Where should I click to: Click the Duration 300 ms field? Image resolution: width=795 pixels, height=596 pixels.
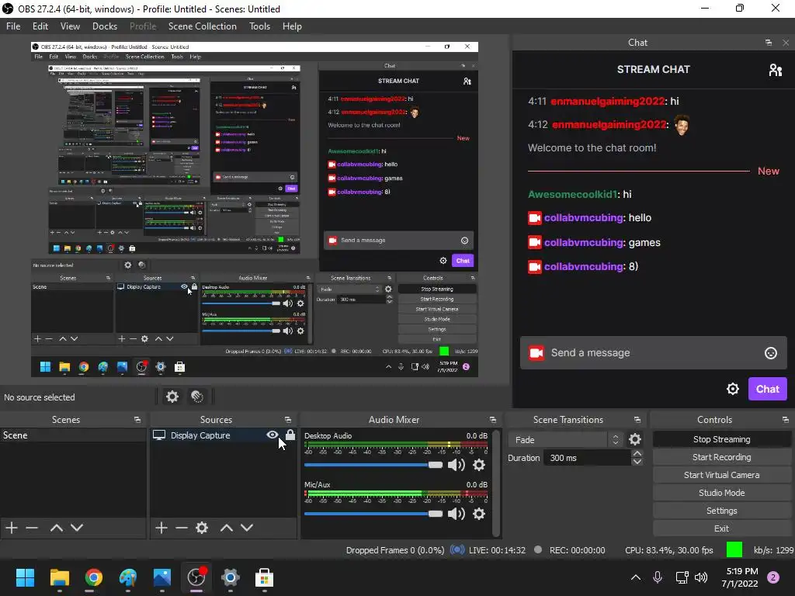[587, 458]
